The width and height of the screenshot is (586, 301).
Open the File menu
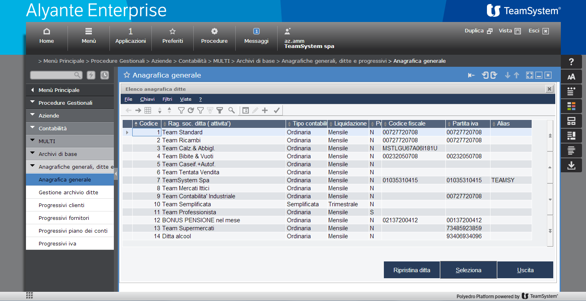coord(128,99)
